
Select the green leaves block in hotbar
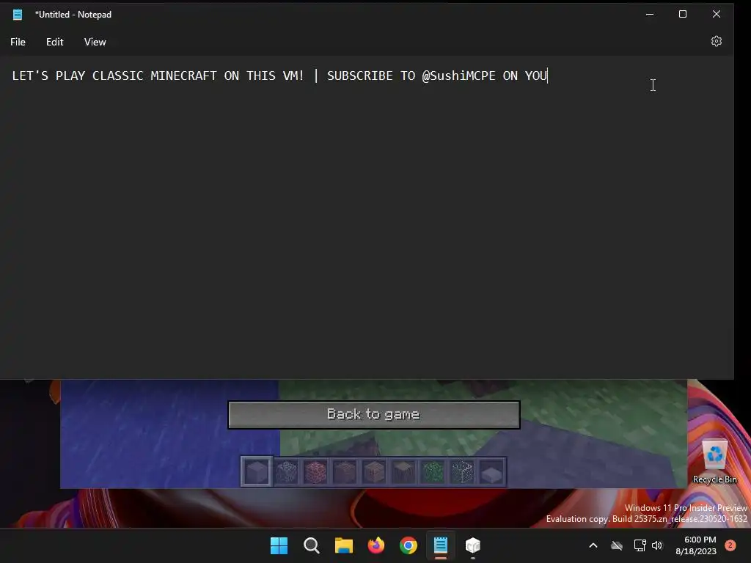point(433,472)
